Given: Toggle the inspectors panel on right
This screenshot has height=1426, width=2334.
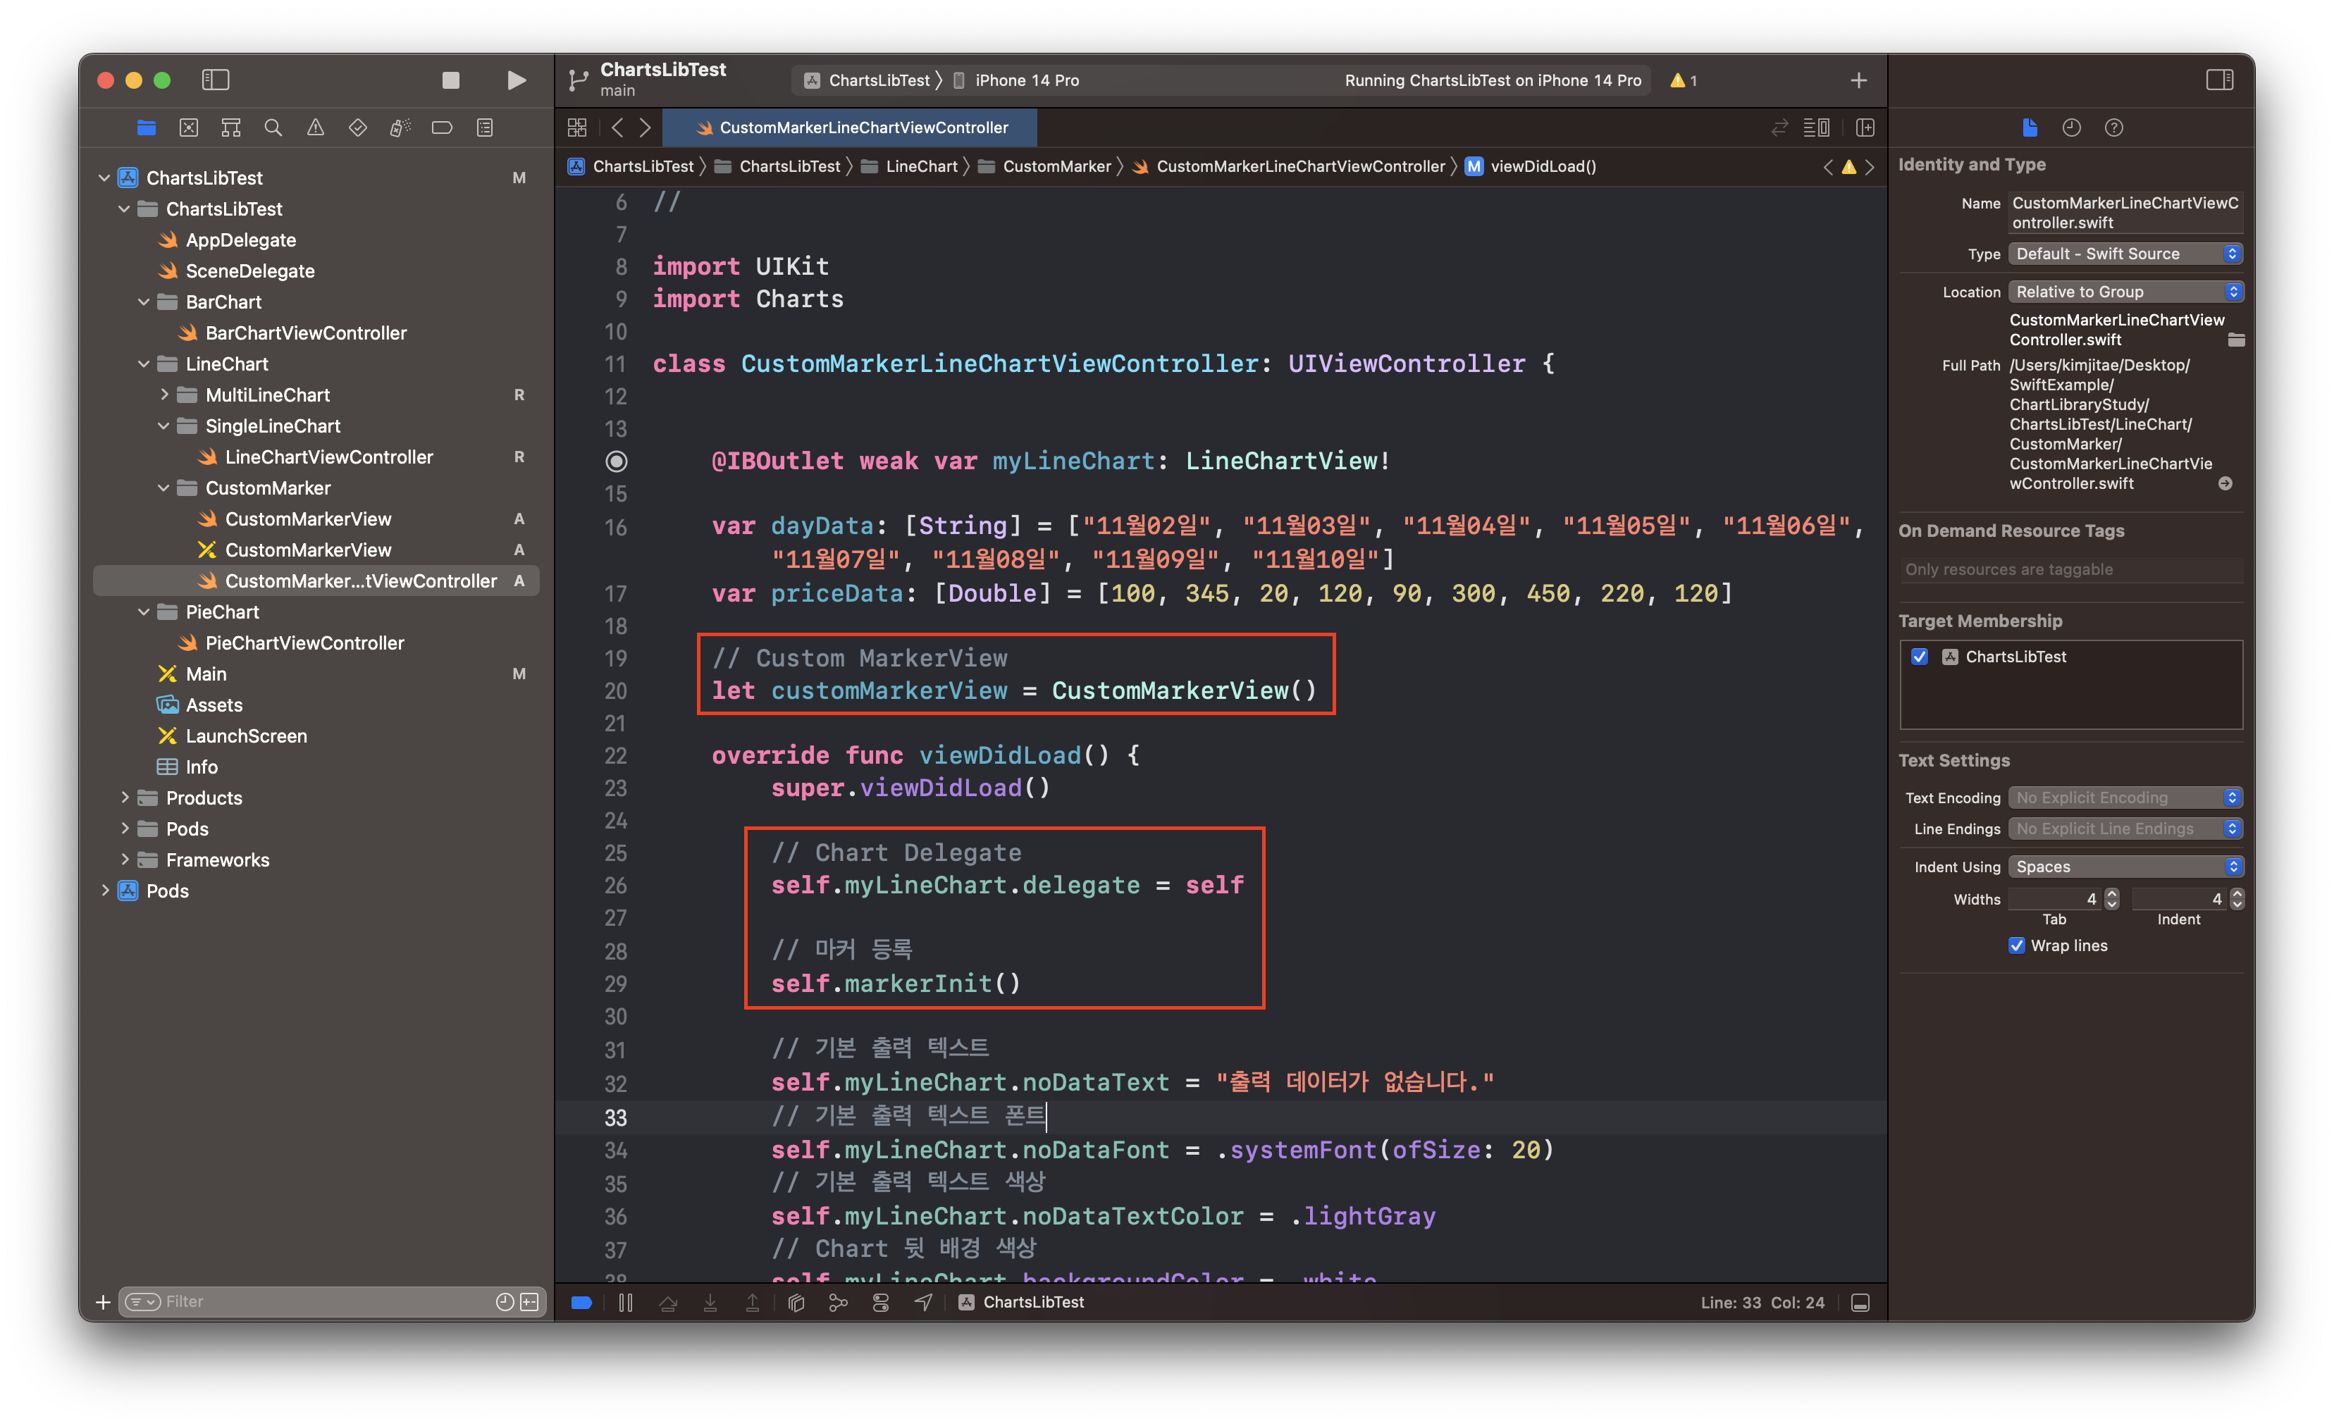Looking at the screenshot, I should tap(2219, 80).
